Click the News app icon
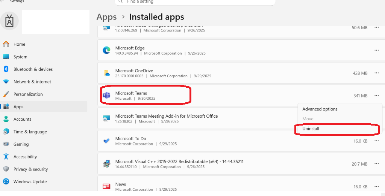Image resolution: width=385 pixels, height=196 pixels. (106, 187)
